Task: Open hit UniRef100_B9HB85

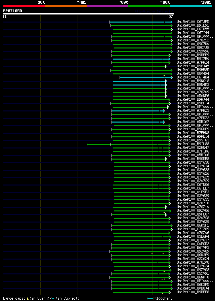Action: click(x=193, y=70)
